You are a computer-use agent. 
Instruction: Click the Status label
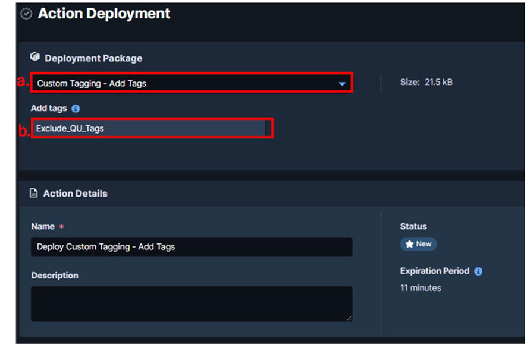[413, 226]
